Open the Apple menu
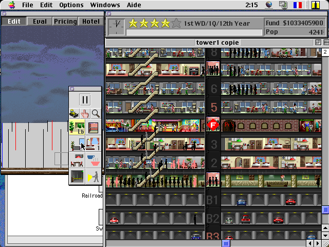Image resolution: width=329 pixels, height=247 pixels. pyautogui.click(x=12, y=5)
